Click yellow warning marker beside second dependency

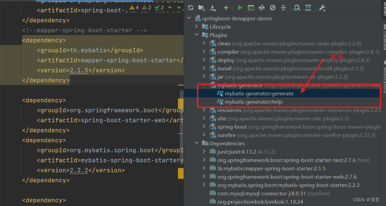[x=181, y=104]
